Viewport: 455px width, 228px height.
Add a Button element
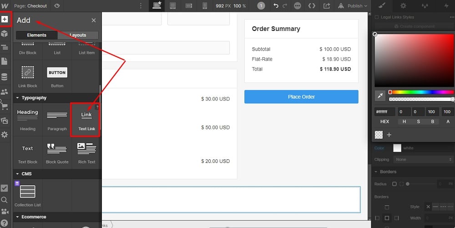tap(57, 76)
